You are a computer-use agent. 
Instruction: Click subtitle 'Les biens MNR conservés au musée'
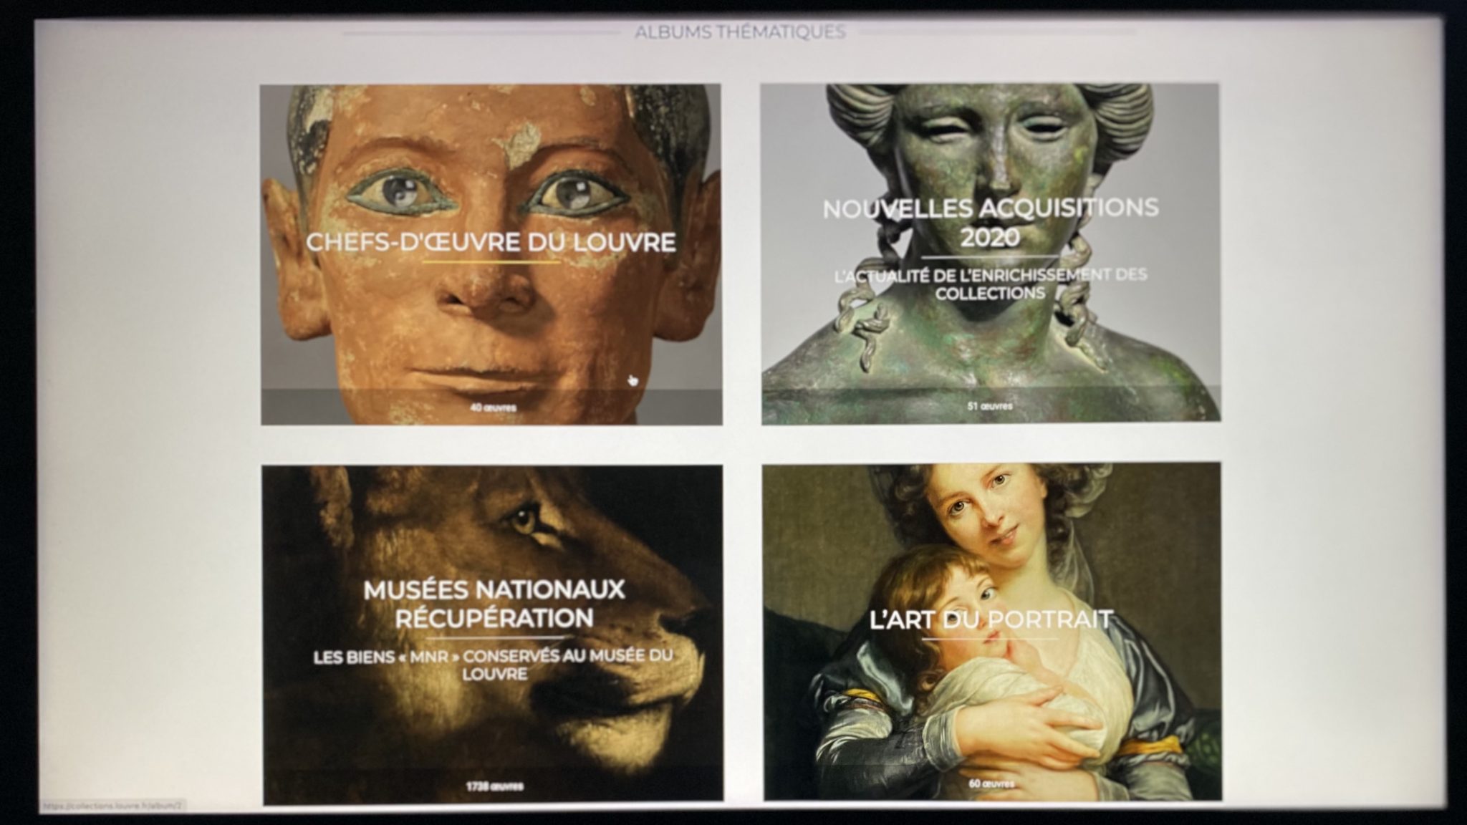tap(494, 665)
